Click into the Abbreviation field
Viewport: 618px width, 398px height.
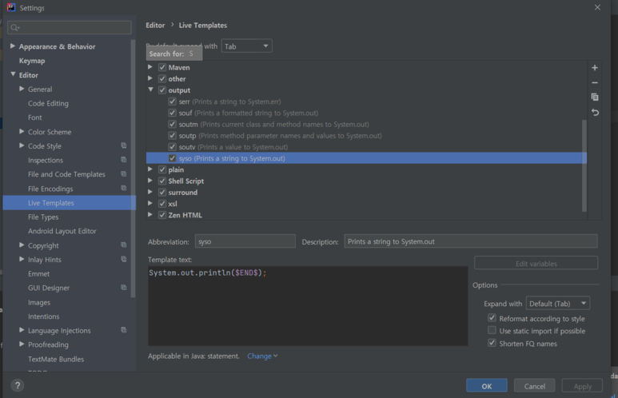coord(245,241)
